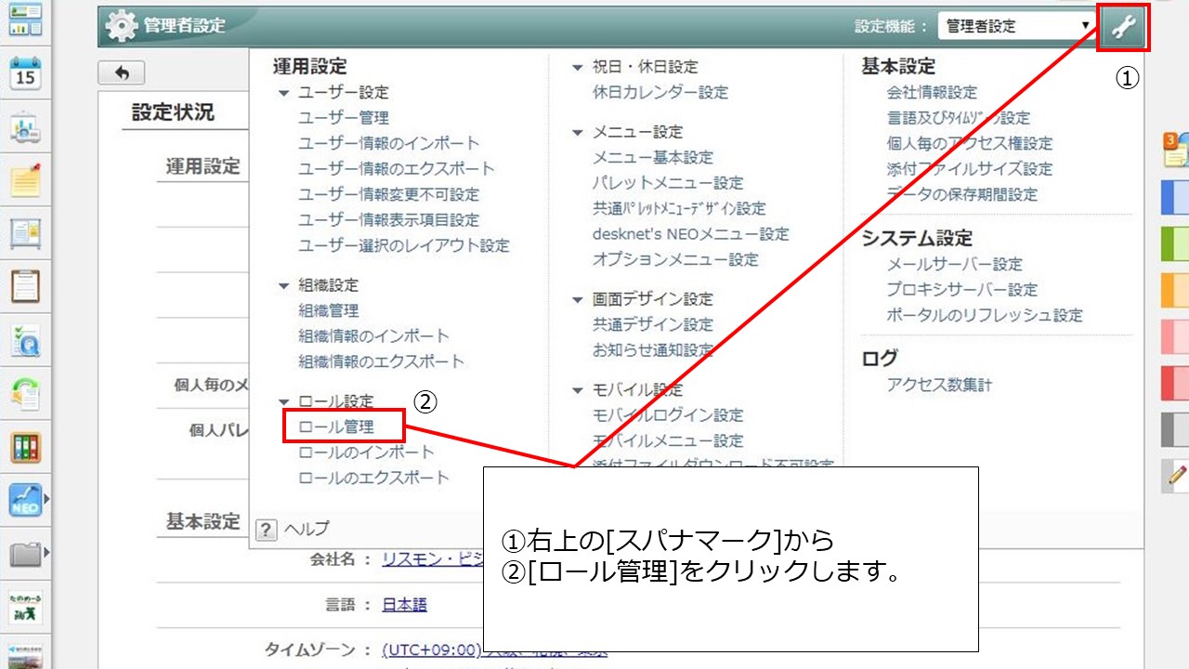Select ユーザー管理 in the menu

click(x=344, y=118)
